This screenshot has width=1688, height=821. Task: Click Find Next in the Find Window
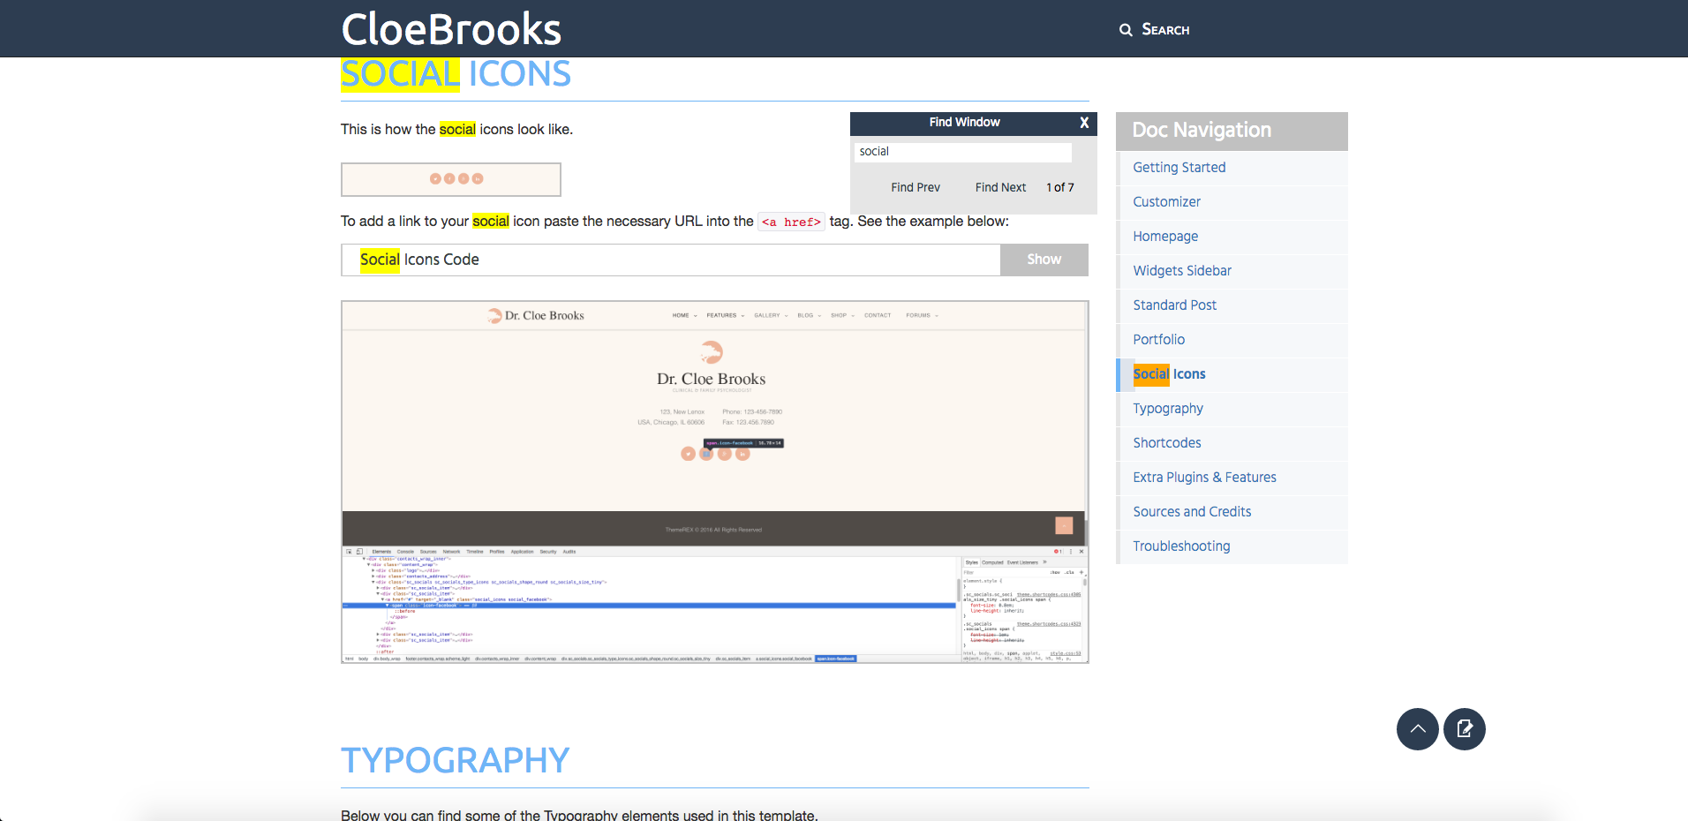1000,187
